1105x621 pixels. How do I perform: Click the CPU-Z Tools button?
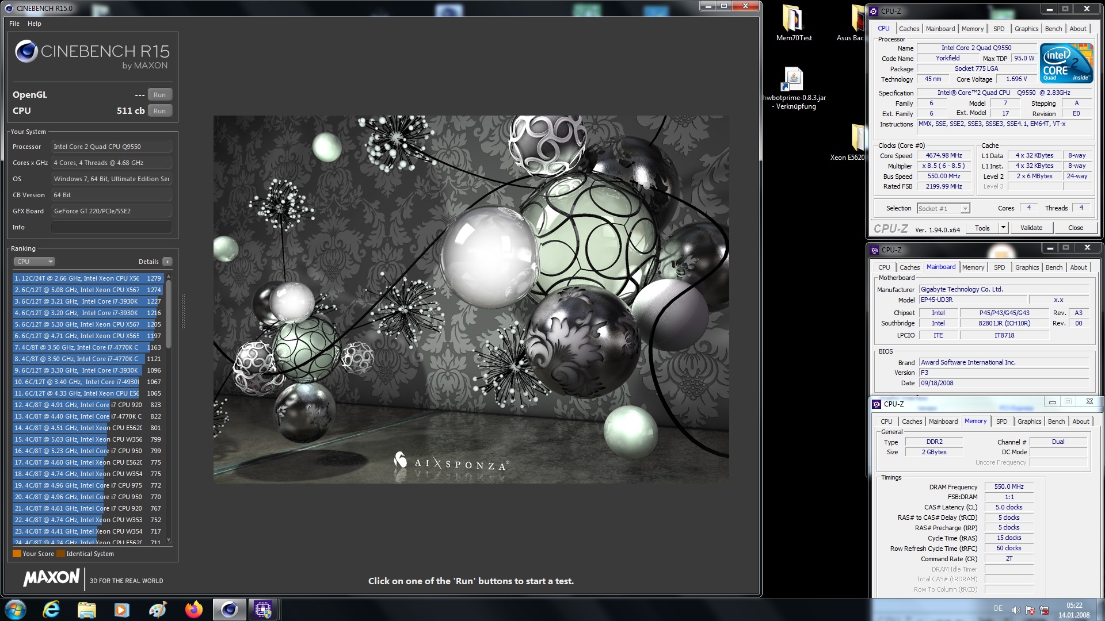tap(982, 228)
